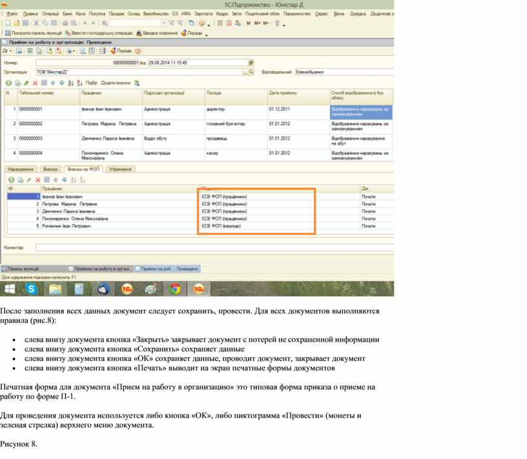The width and height of the screenshot is (527, 459).
Task: Click the M memory button
Action: point(249,23)
